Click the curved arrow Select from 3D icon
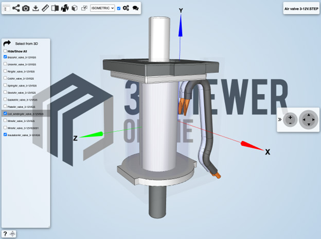The image size is (321, 239). (7, 43)
